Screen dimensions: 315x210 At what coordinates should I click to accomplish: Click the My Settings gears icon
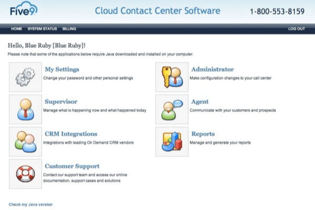point(25,77)
